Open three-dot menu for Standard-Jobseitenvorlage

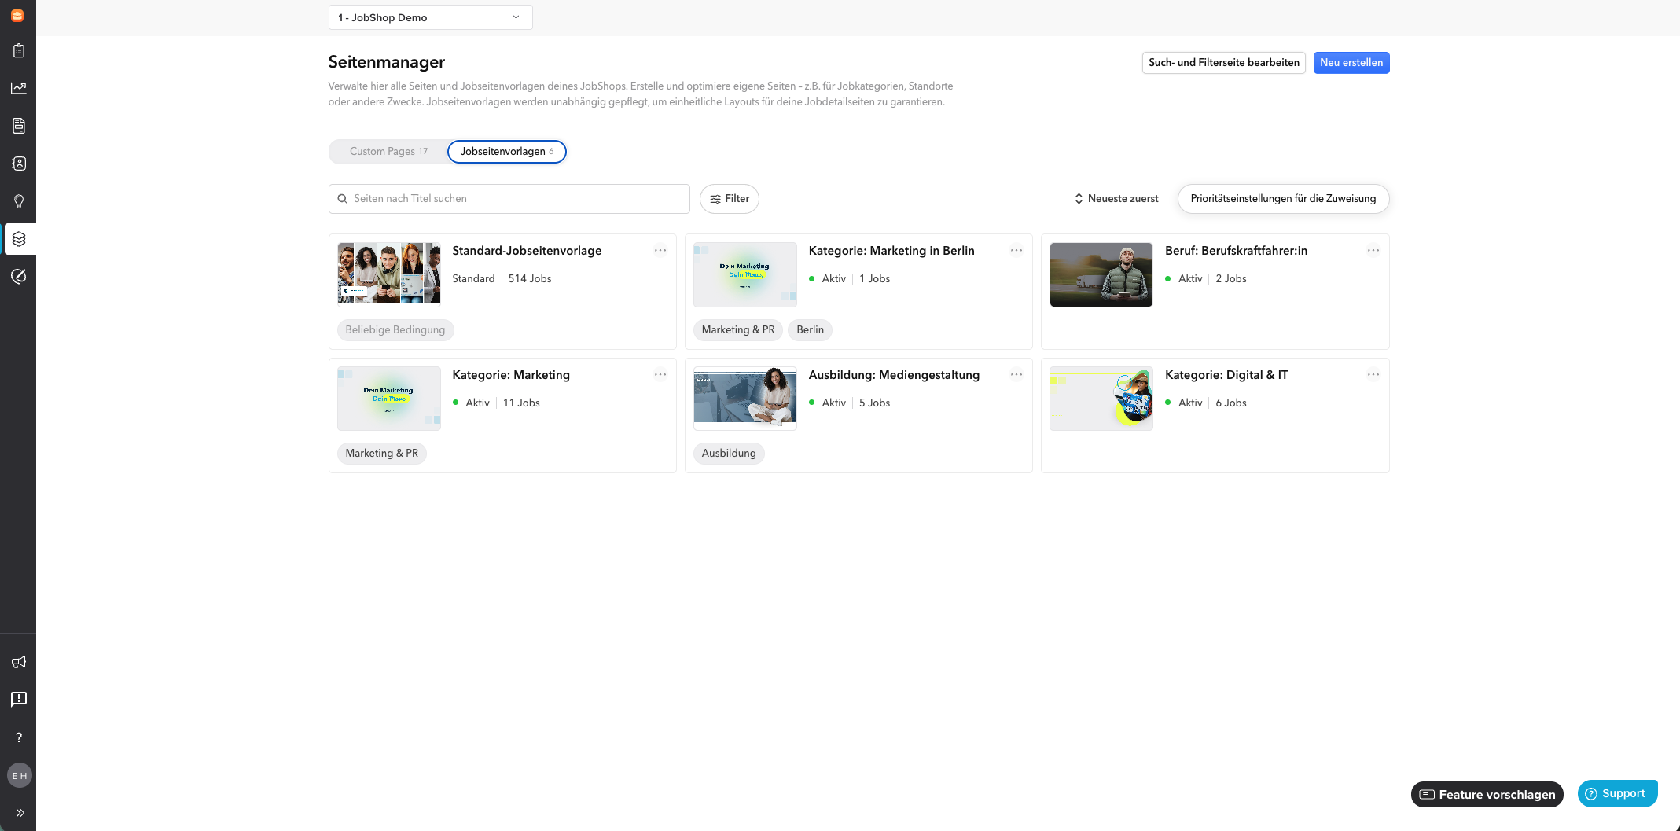coord(660,251)
